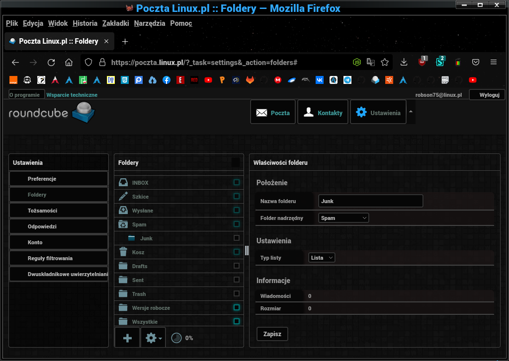Open the Typ listy dropdown showing Lista
This screenshot has width=509, height=361.
pyautogui.click(x=322, y=258)
